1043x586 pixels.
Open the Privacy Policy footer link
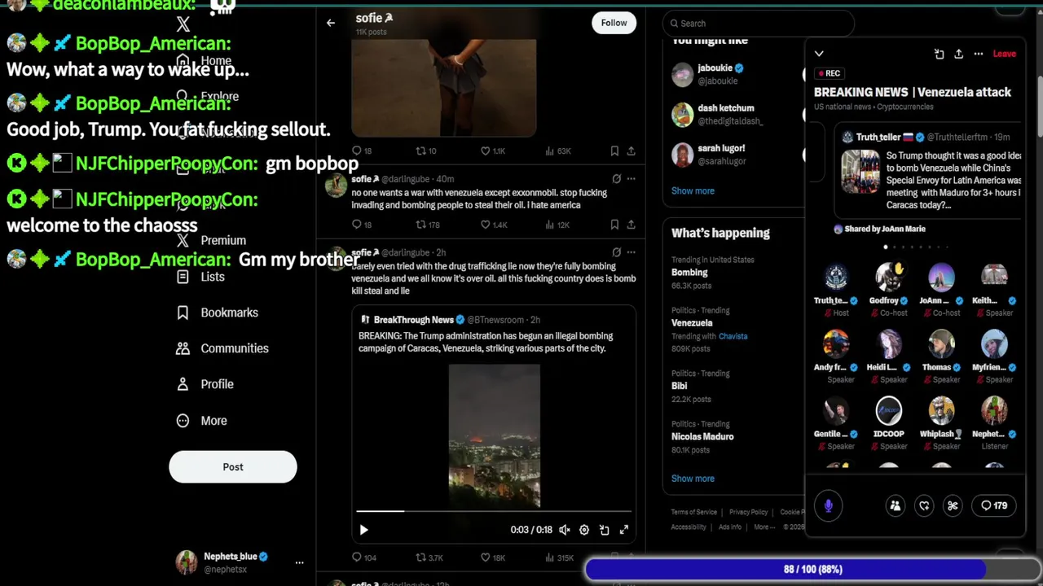pos(748,512)
